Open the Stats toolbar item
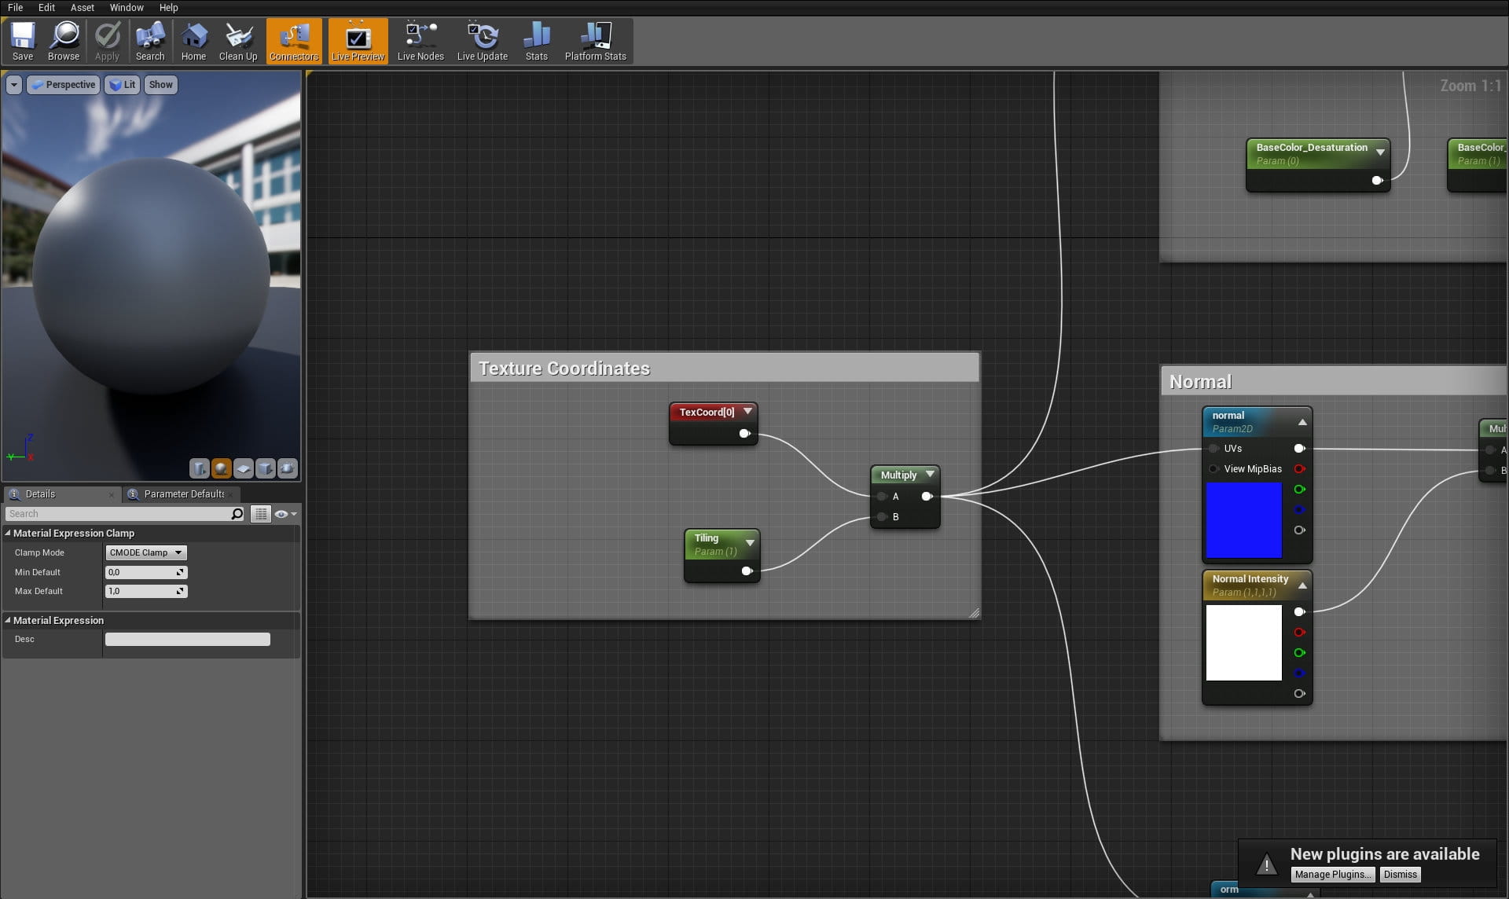Screen dimensions: 1509x899 [537, 41]
